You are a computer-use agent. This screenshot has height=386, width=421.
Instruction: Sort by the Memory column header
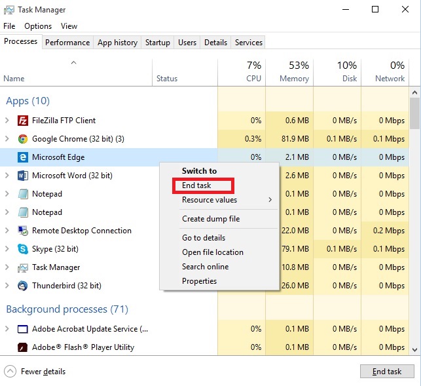tap(289, 73)
